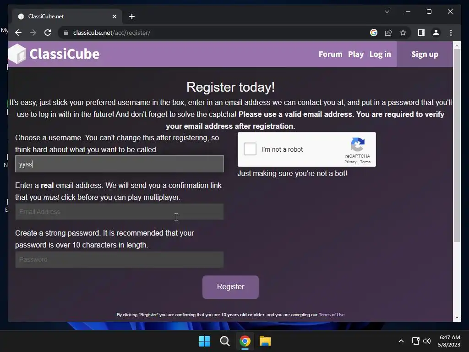The width and height of the screenshot is (469, 352).
Task: Open the clock showing 6:47 AM
Action: [x=449, y=341]
